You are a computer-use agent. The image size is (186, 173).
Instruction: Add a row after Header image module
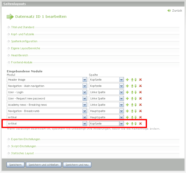pyautogui.click(x=127, y=80)
